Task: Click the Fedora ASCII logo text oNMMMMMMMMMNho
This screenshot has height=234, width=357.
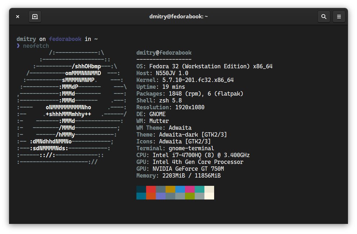Action: point(68,107)
